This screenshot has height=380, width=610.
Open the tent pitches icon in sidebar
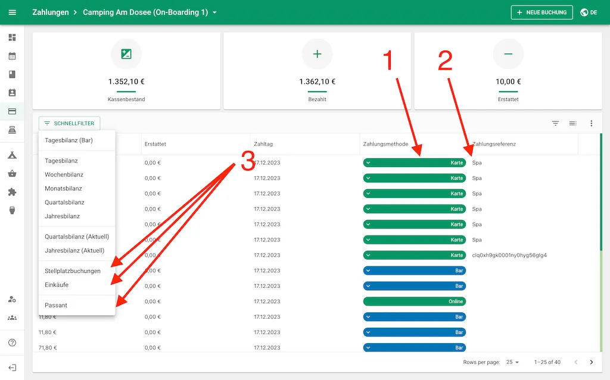pos(12,155)
